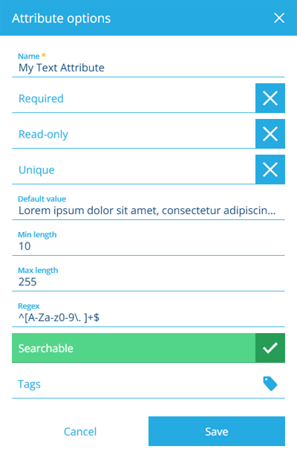Enable the Required option via its X box

point(270,98)
